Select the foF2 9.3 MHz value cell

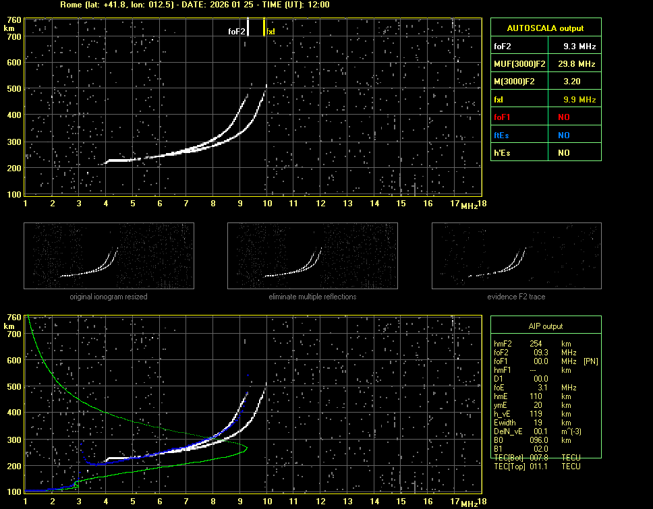click(579, 47)
